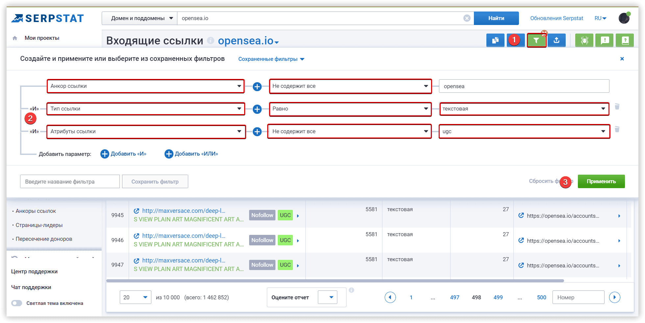Screen dimensions: 645x323
Task: Go to page 500
Action: pos(541,297)
